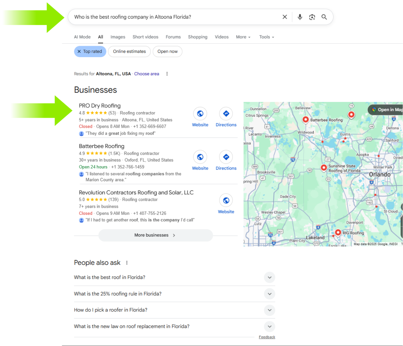Open the Images tab

(118, 37)
